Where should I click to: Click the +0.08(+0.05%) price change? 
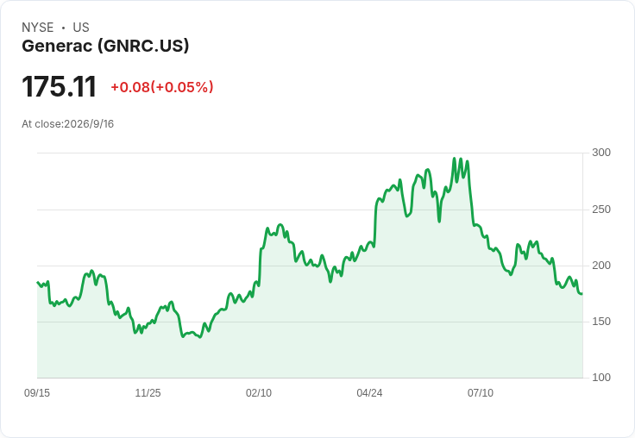(162, 87)
